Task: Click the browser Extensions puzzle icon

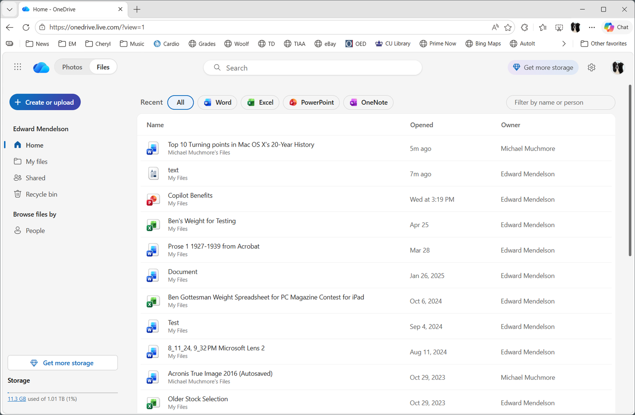Action: pos(524,27)
